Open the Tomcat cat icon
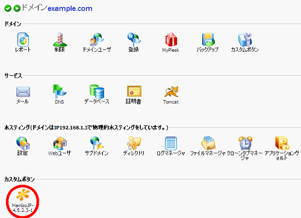Viewport: 301px width, 218px height. pos(171,92)
